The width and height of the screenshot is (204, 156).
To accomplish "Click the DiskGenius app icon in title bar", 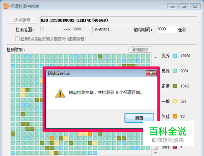I will (6, 6).
